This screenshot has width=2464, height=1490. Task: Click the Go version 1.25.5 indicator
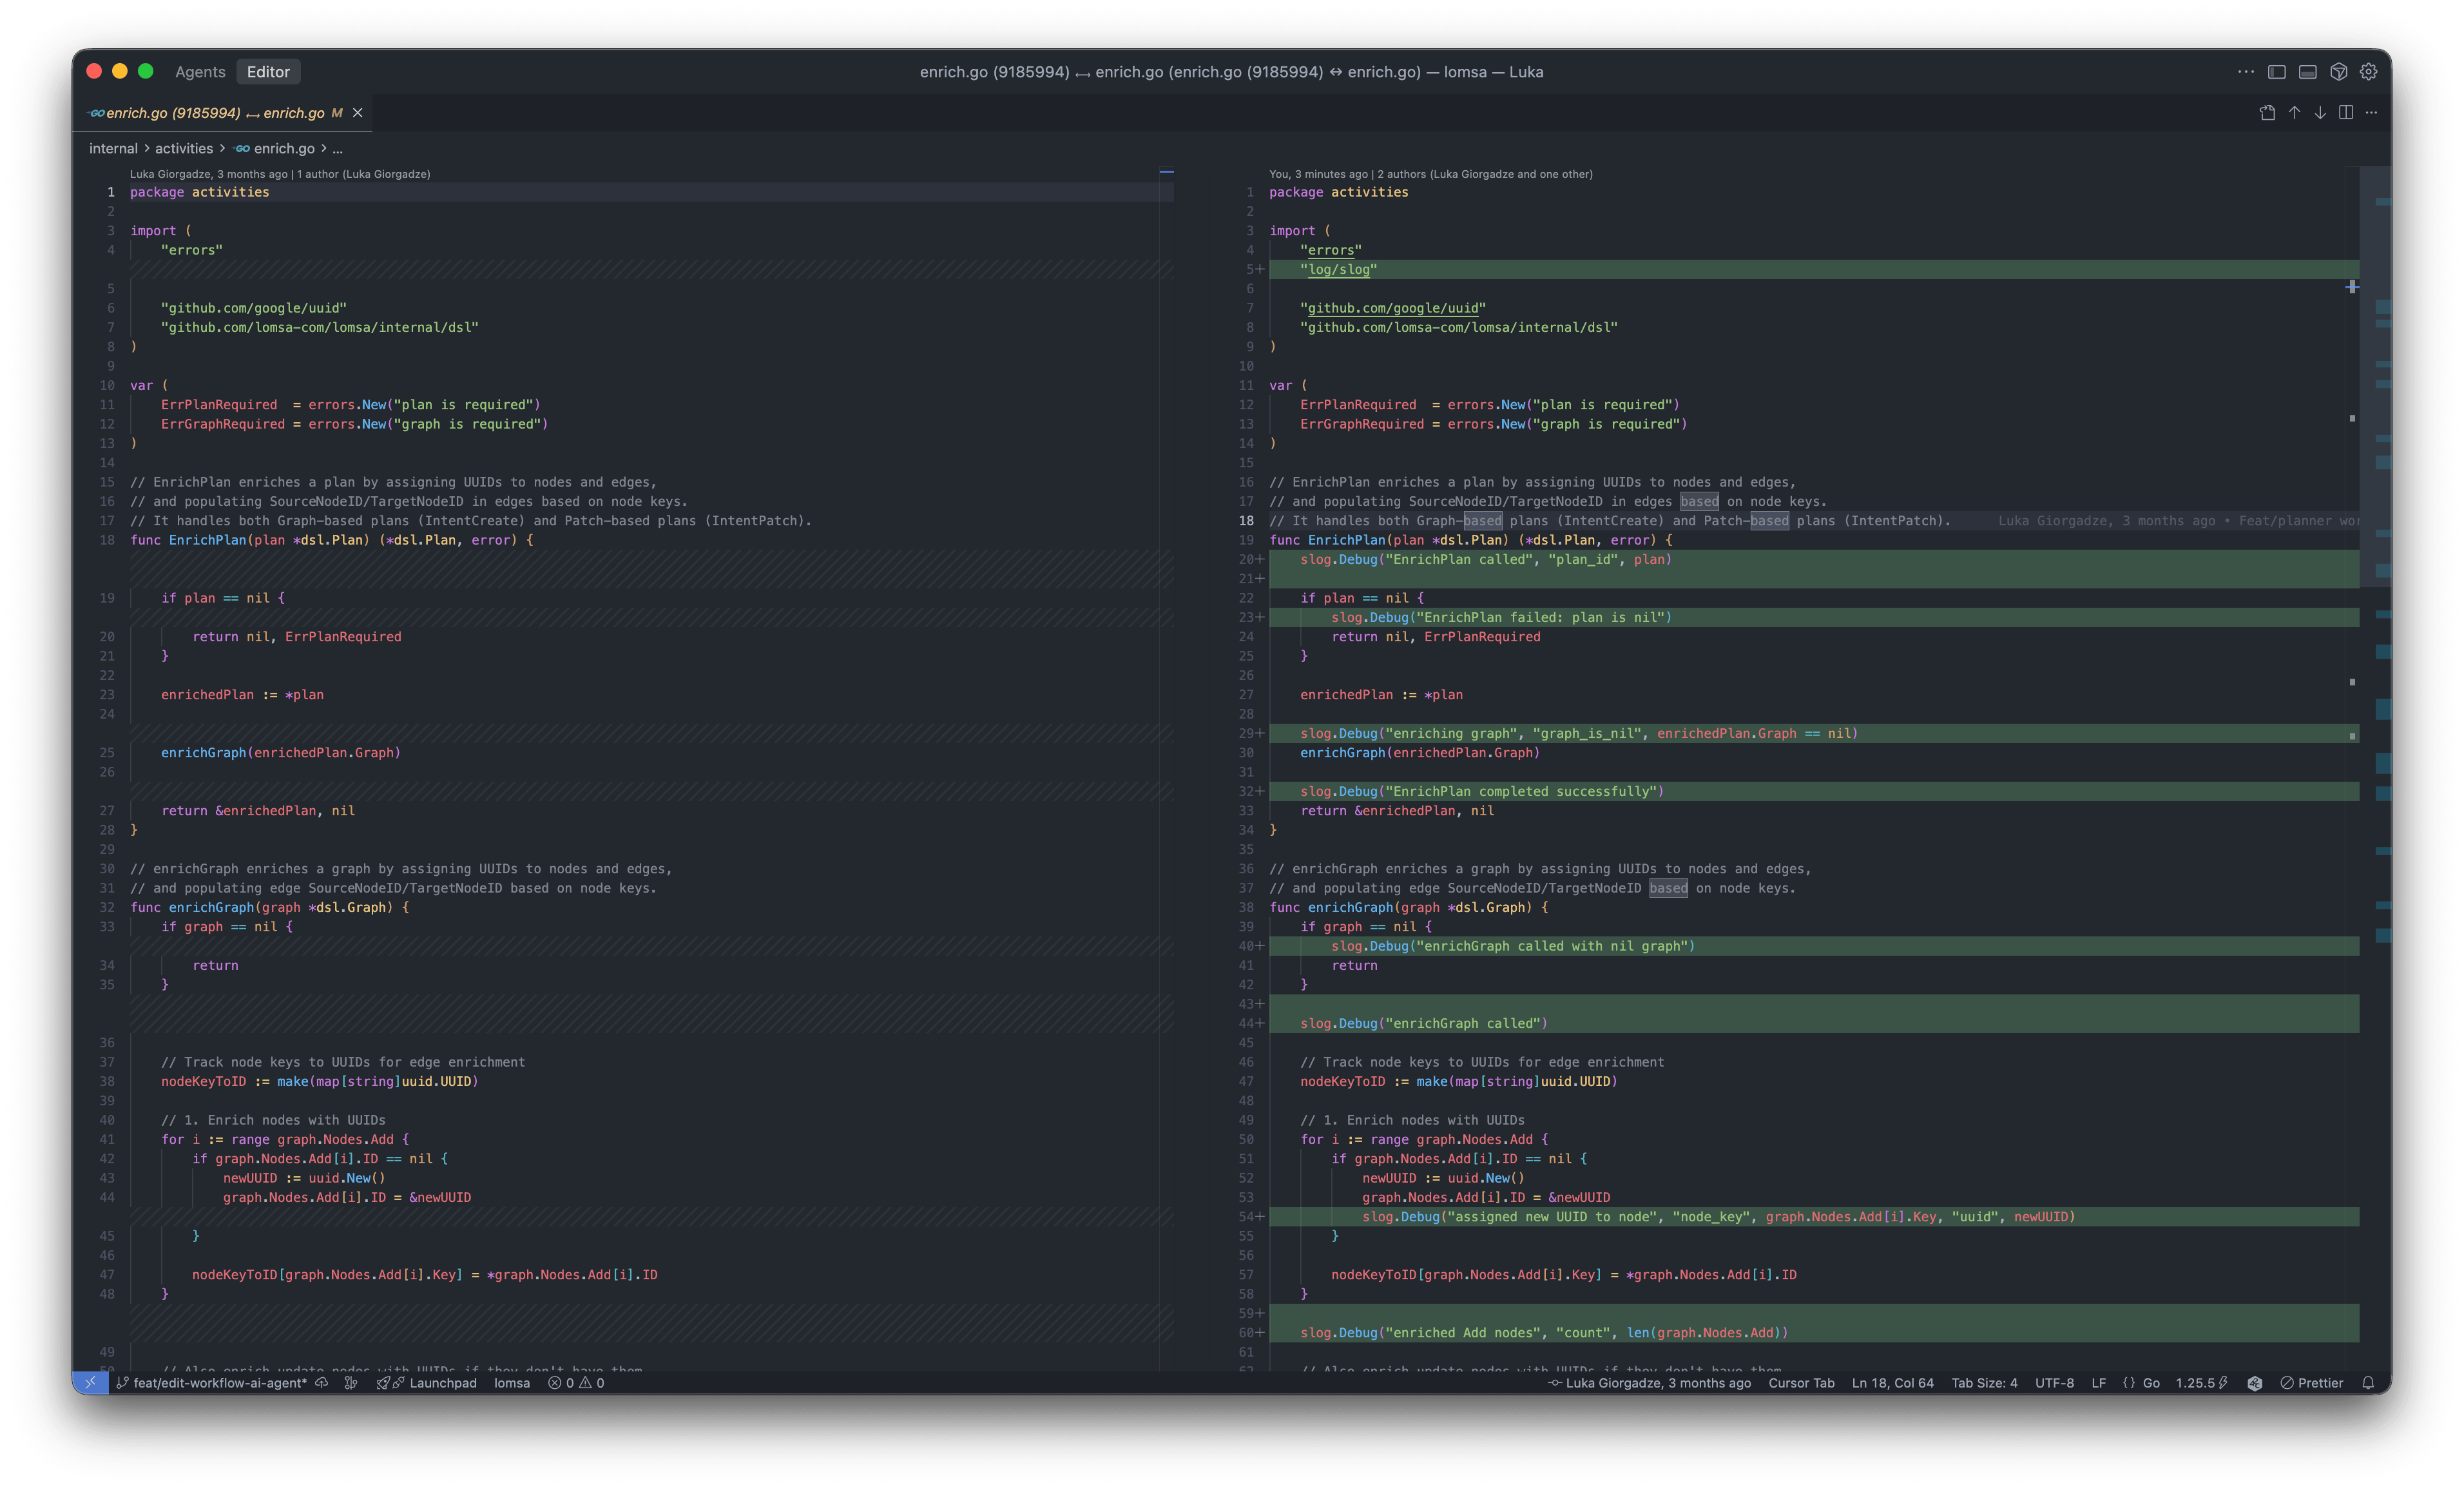(x=2201, y=1383)
